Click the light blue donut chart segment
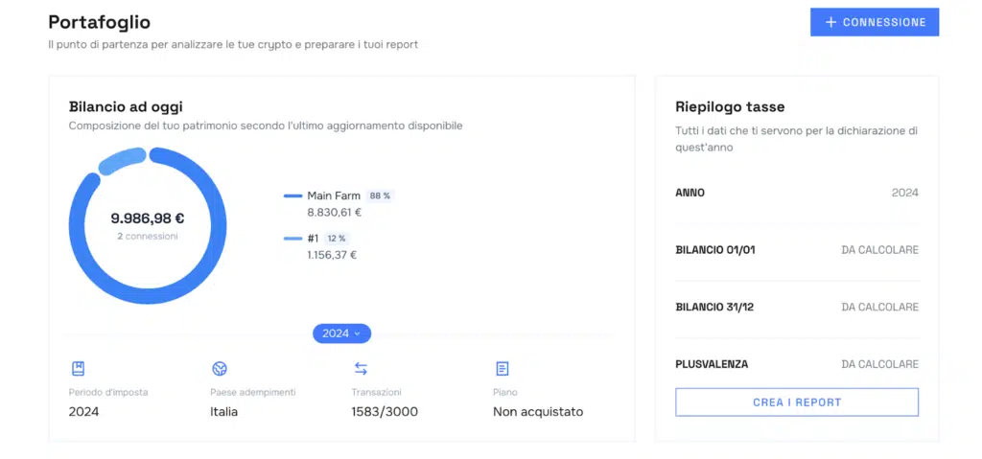982x459 pixels. (120, 160)
